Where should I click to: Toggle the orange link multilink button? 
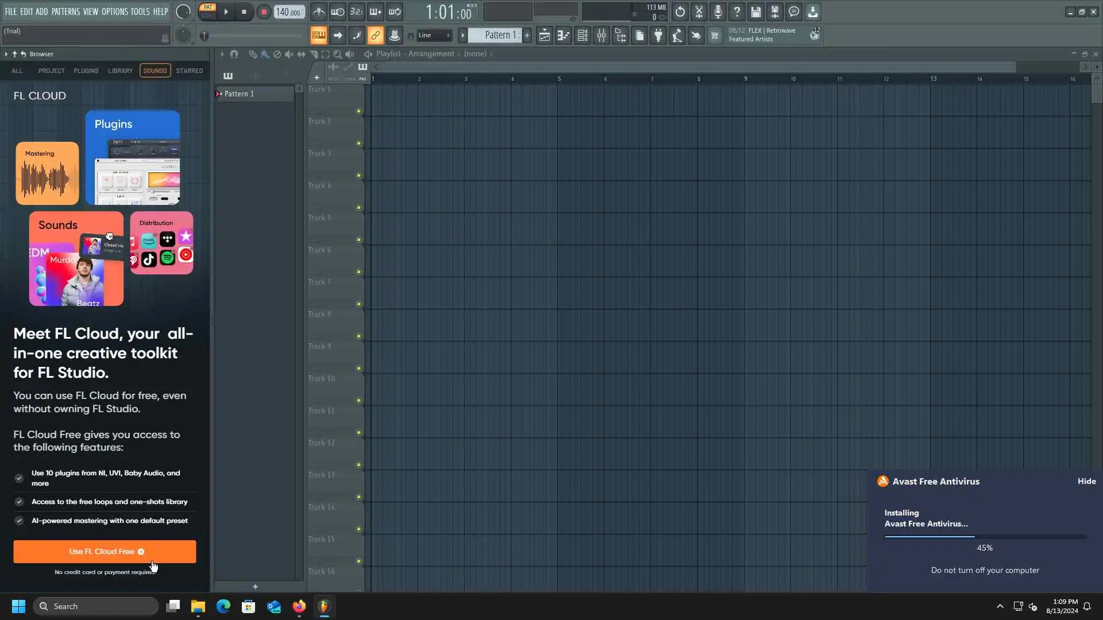tap(375, 36)
